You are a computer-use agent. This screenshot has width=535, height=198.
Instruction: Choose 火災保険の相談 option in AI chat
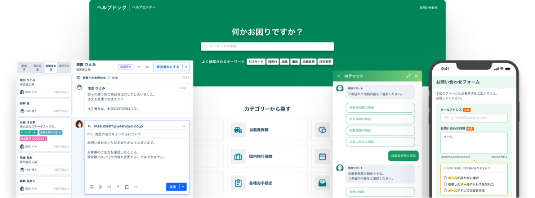[x=380, y=119]
